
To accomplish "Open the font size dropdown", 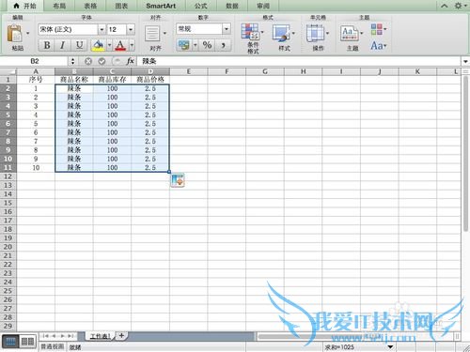I will coord(131,29).
